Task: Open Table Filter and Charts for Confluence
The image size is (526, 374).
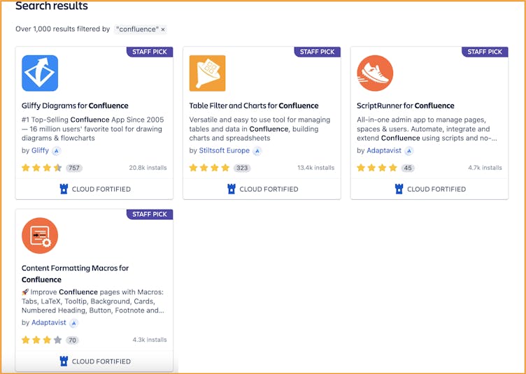Action: 253,106
